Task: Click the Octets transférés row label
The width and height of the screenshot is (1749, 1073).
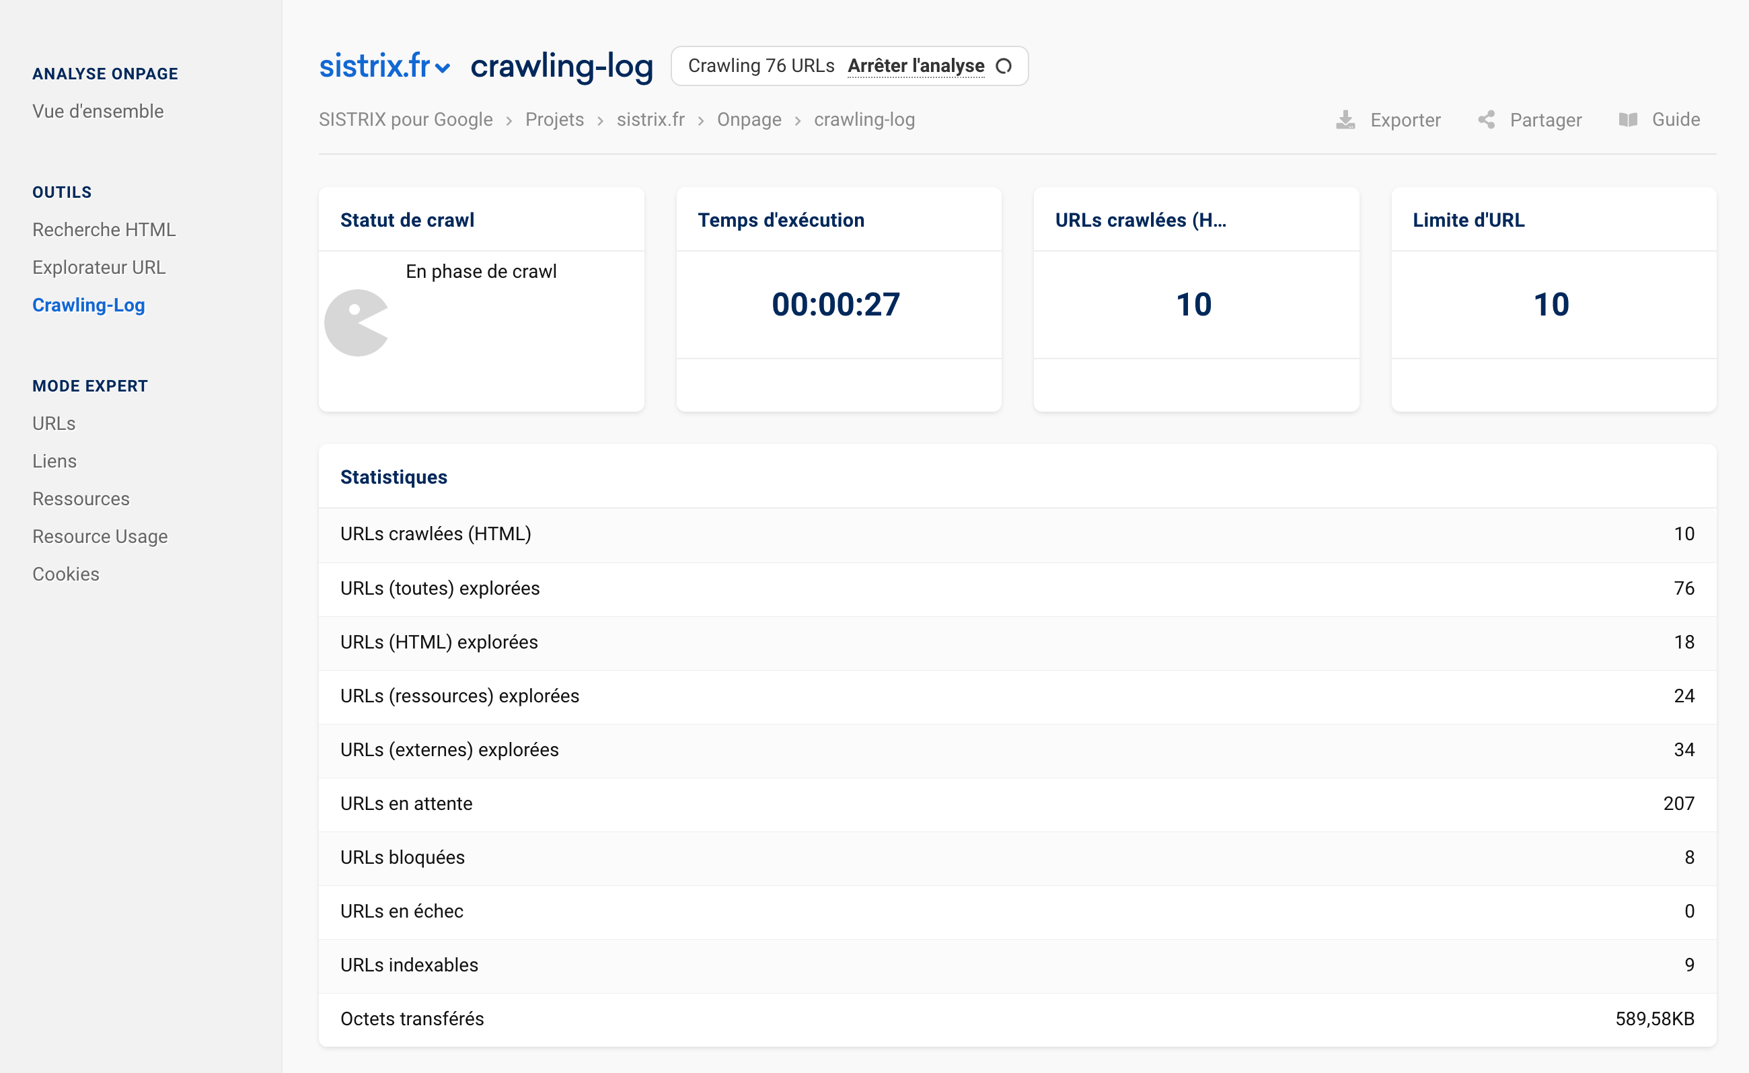Action: [412, 1020]
